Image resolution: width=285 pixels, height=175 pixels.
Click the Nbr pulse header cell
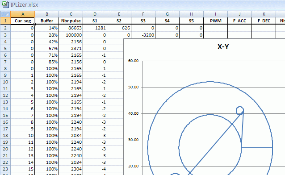click(71, 21)
